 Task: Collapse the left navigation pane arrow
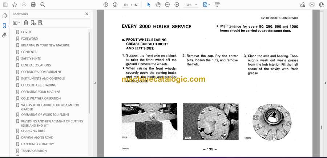tap(95, 83)
